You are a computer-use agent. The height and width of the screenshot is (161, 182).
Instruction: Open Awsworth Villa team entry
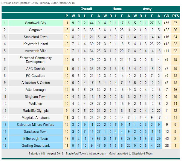tap(36, 51)
